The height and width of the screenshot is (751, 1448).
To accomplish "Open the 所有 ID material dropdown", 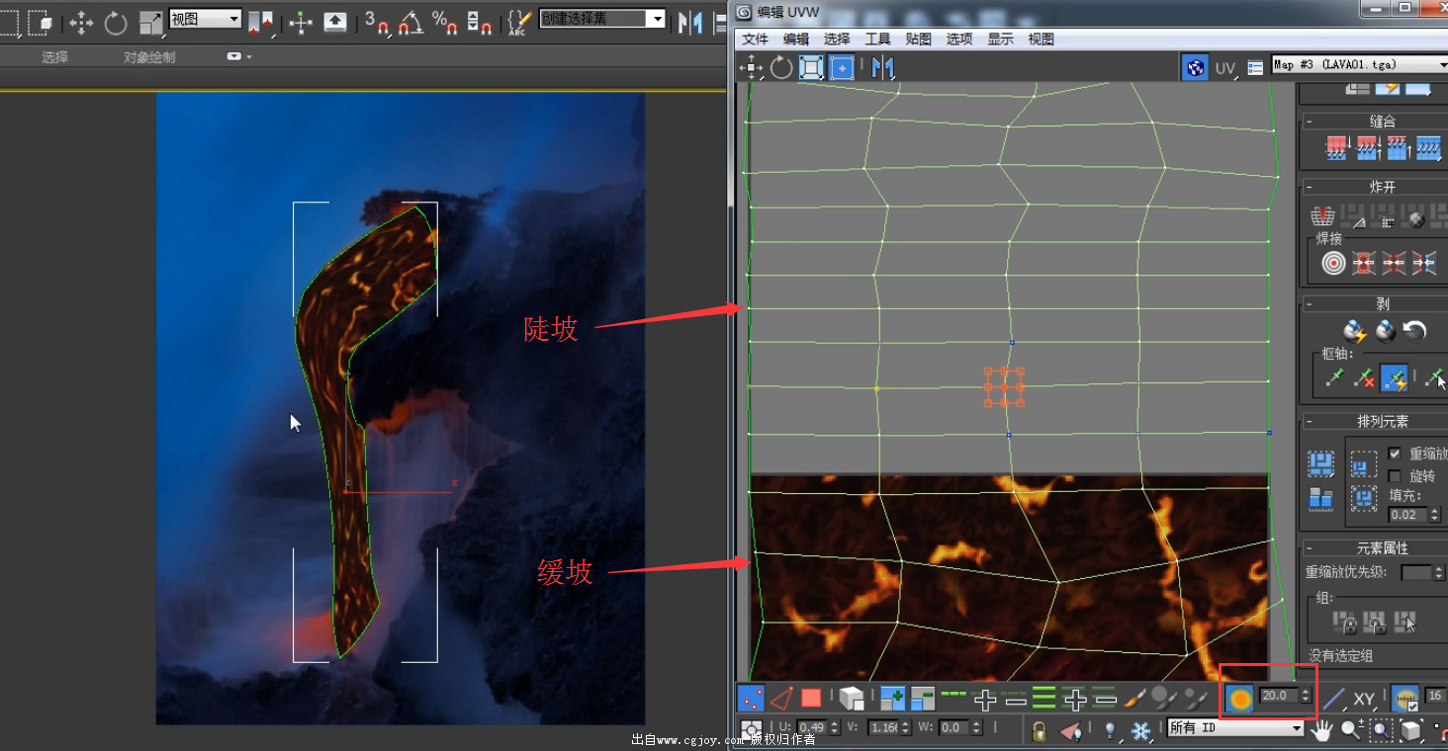I will (1235, 728).
